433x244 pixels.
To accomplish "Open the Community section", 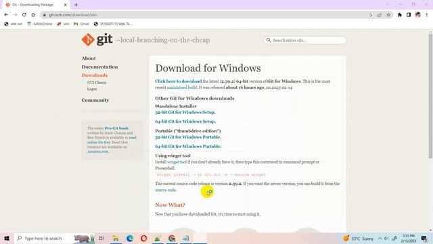I will click(x=95, y=100).
